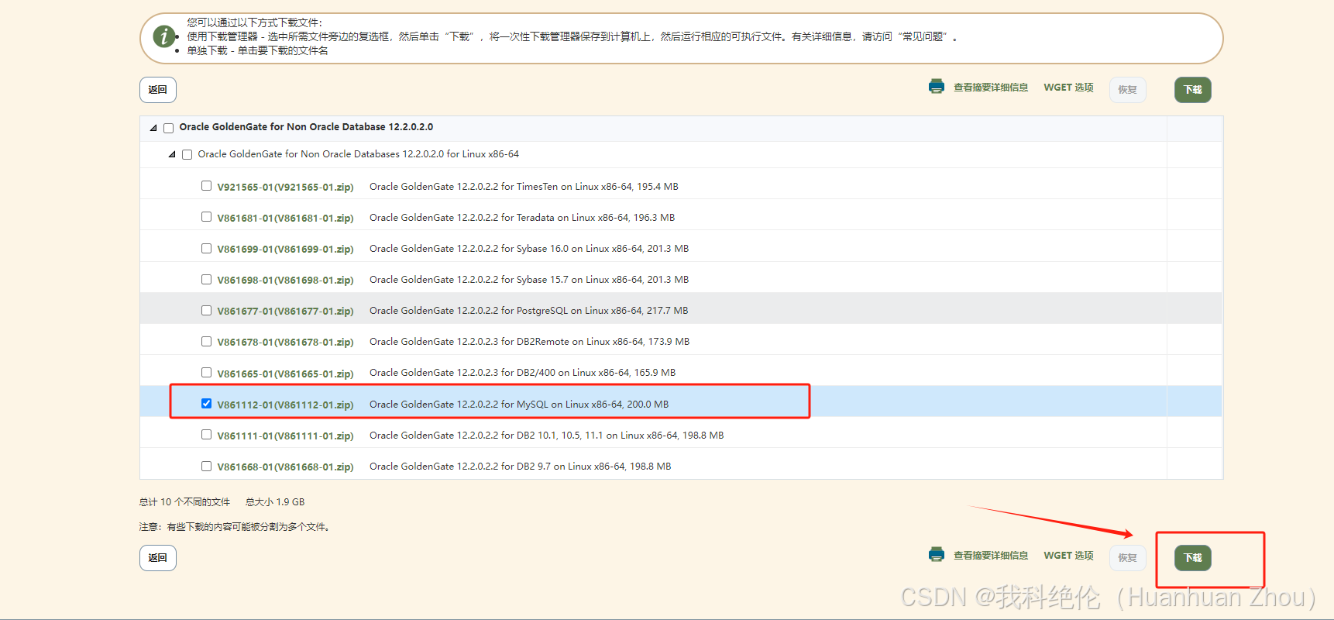
Task: Download V861665-01.zip file link
Action: tap(285, 374)
